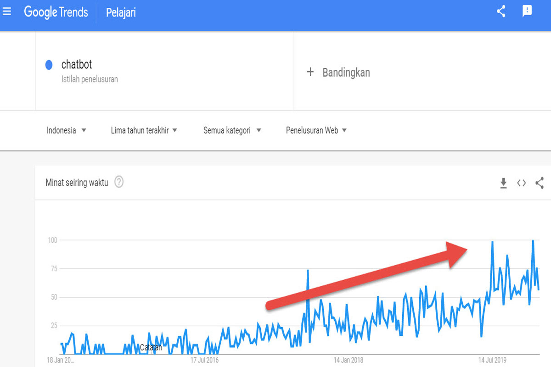Click the share icon in header
This screenshot has width=551, height=367.
(501, 11)
